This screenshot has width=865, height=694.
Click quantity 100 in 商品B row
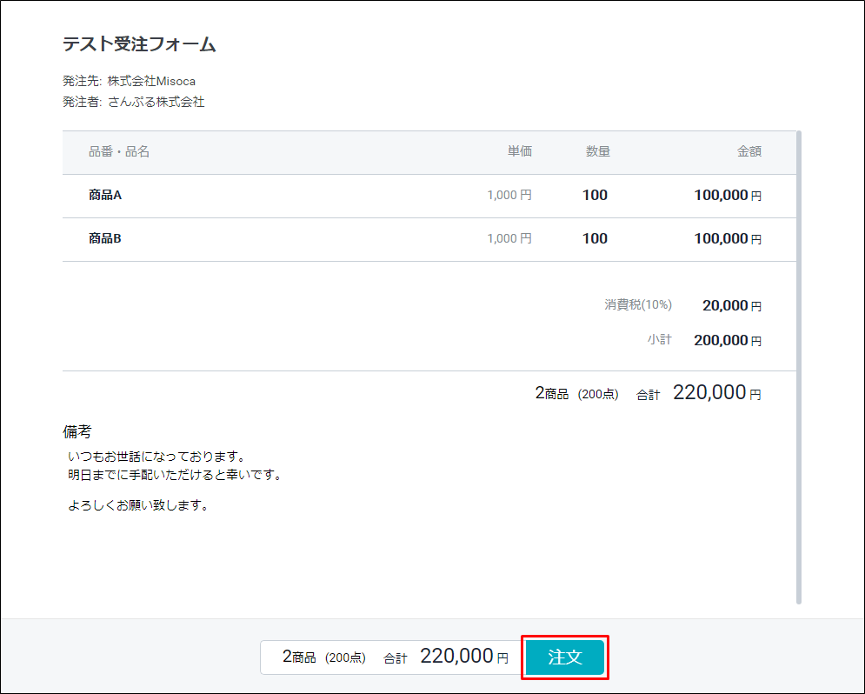(595, 238)
